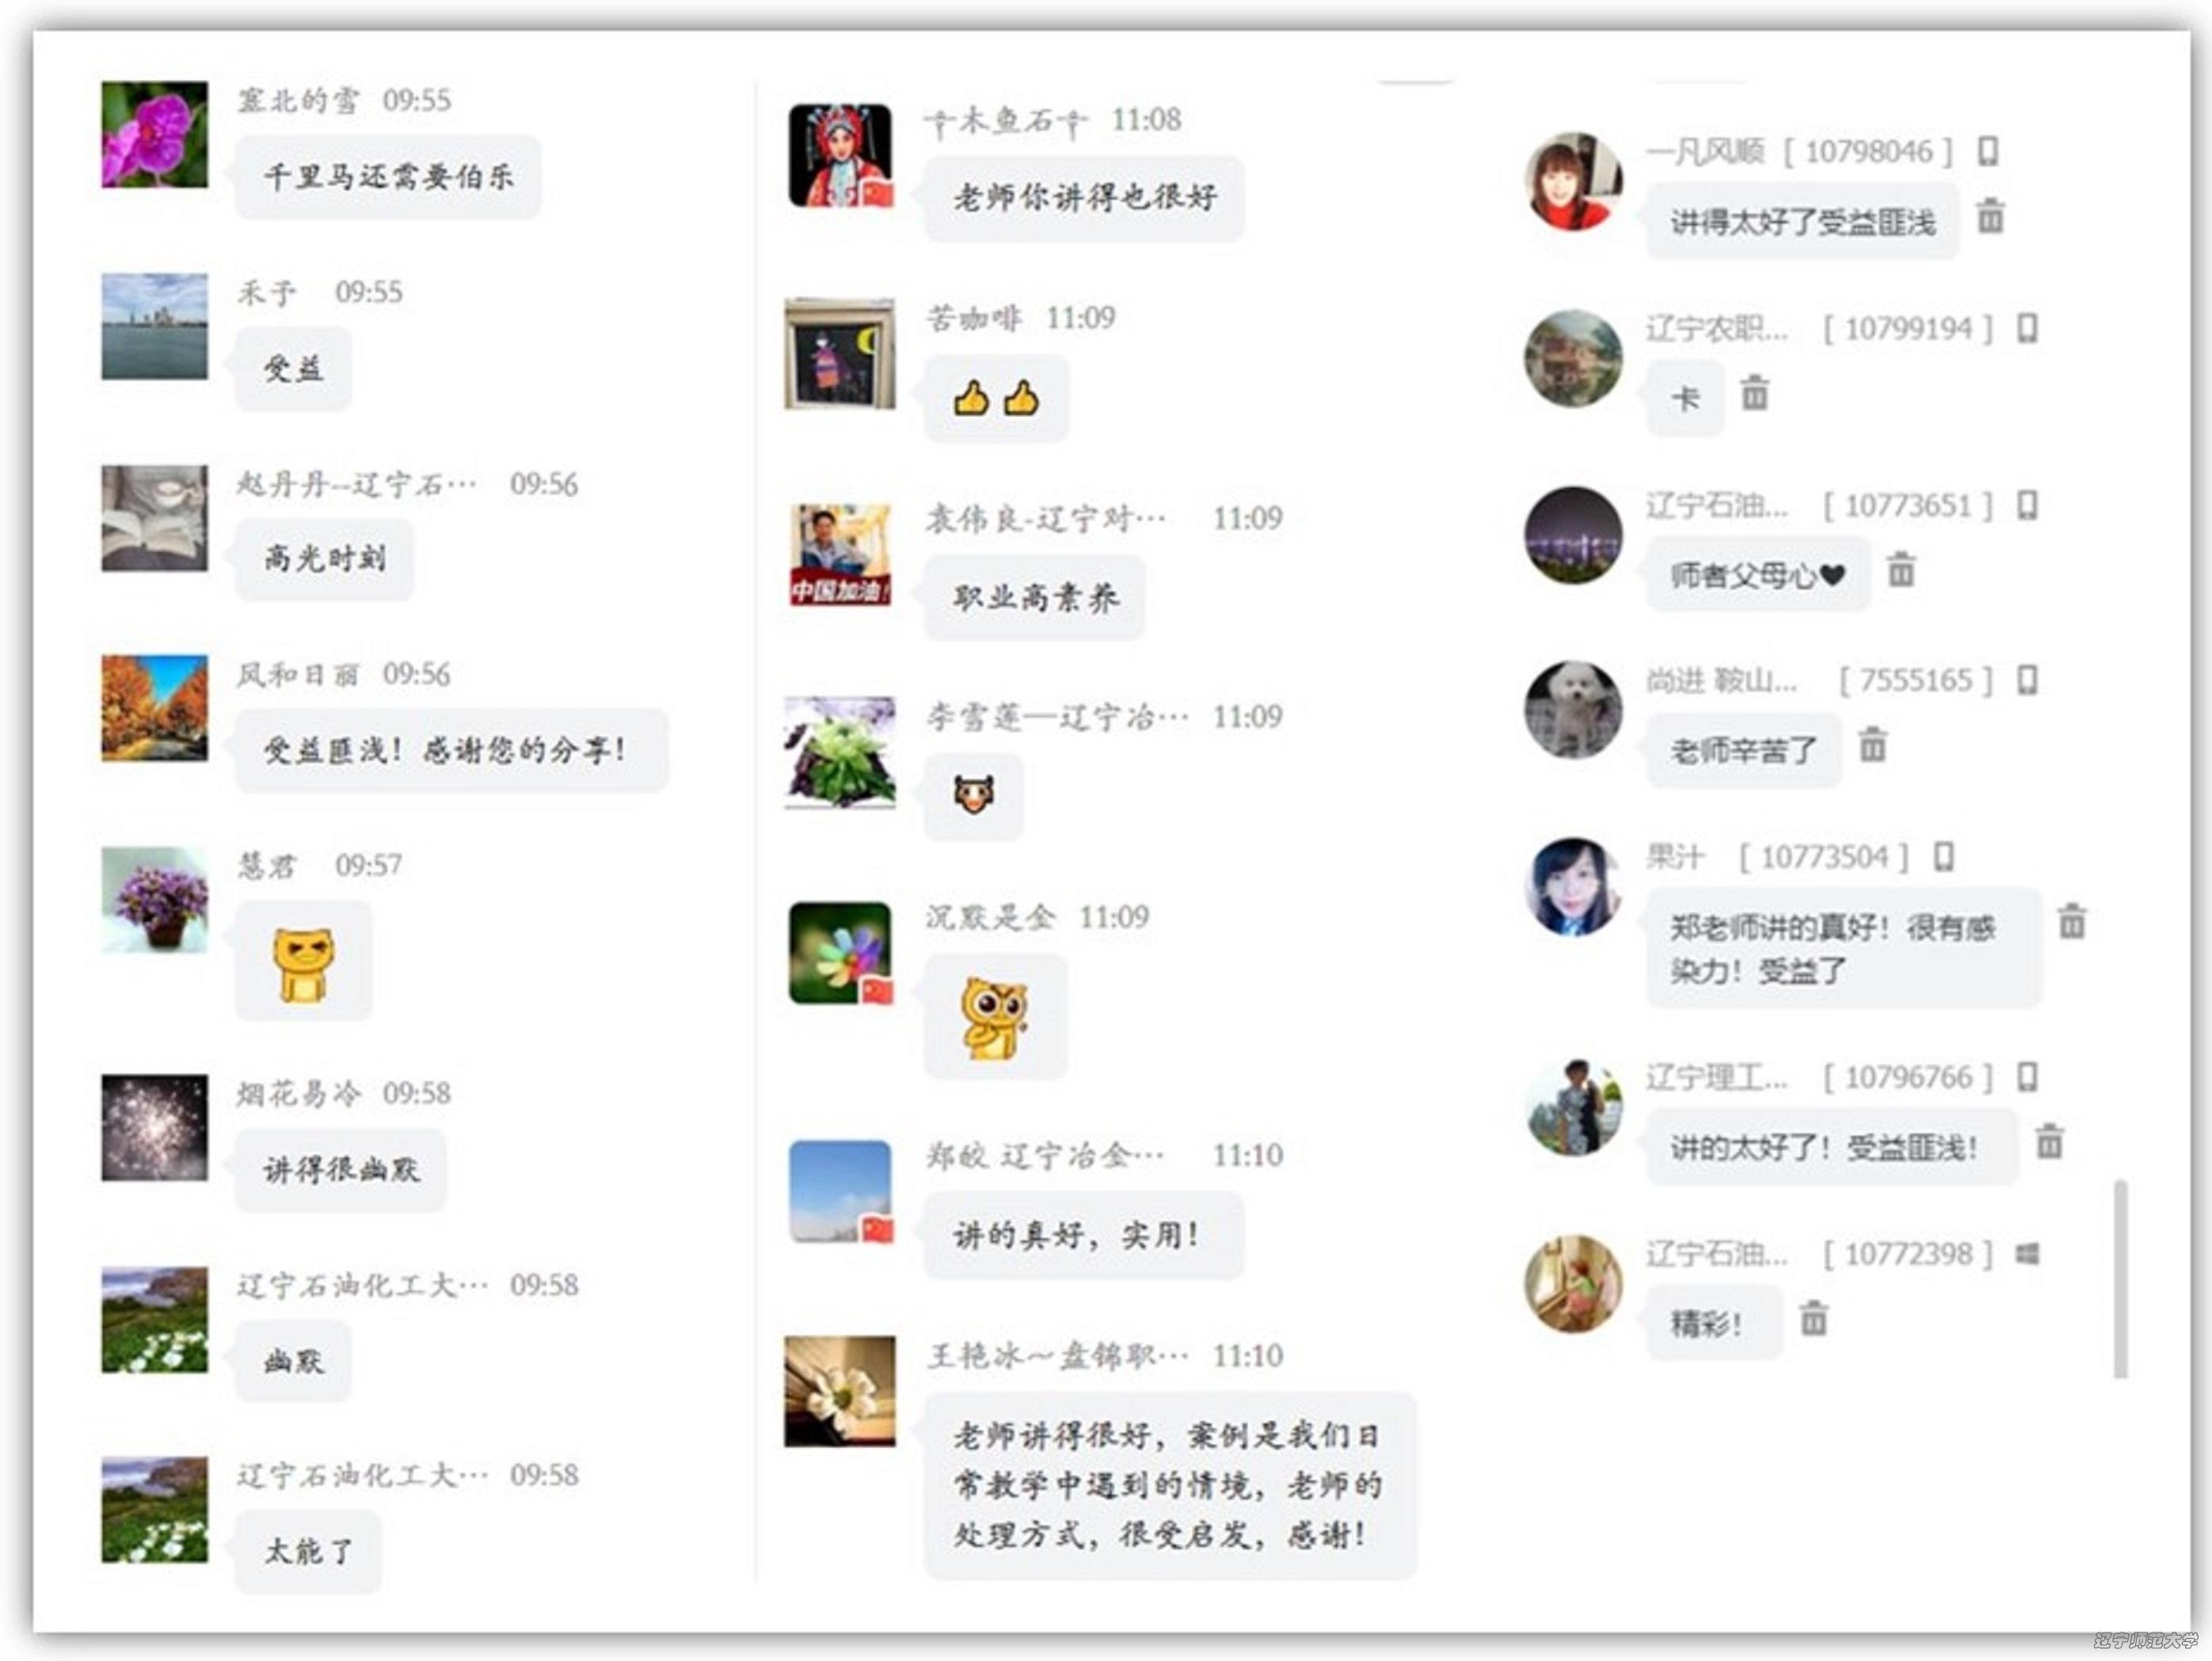This screenshot has height=1661, width=2212.
Task: Delete the 师者父母心 message
Action: pyautogui.click(x=1900, y=569)
